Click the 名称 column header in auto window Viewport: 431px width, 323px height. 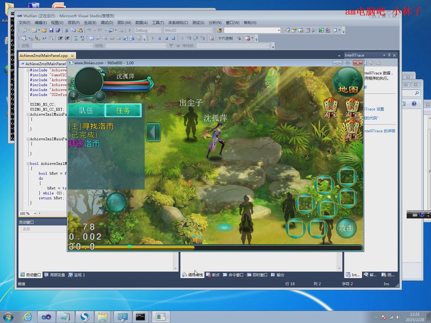click(26, 229)
